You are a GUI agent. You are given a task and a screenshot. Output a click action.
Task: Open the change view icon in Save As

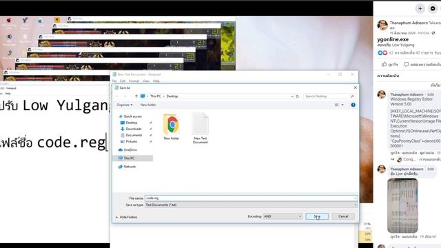tap(337, 105)
